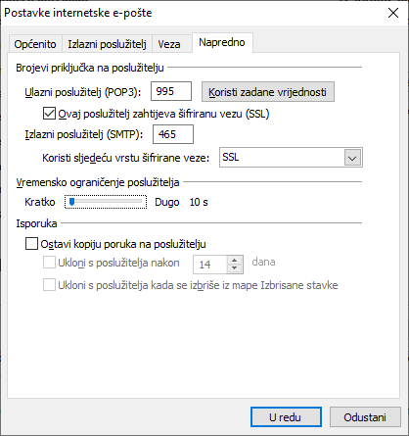409x436 pixels.
Task: Click the Napredno tab
Action: tap(222, 42)
